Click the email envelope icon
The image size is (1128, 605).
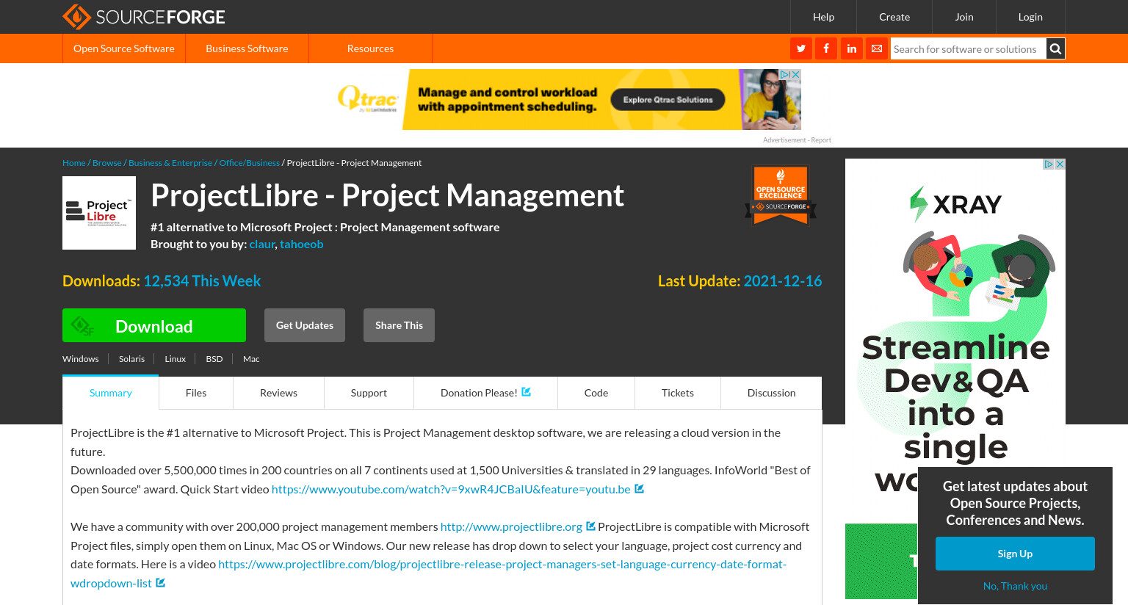[x=877, y=48]
